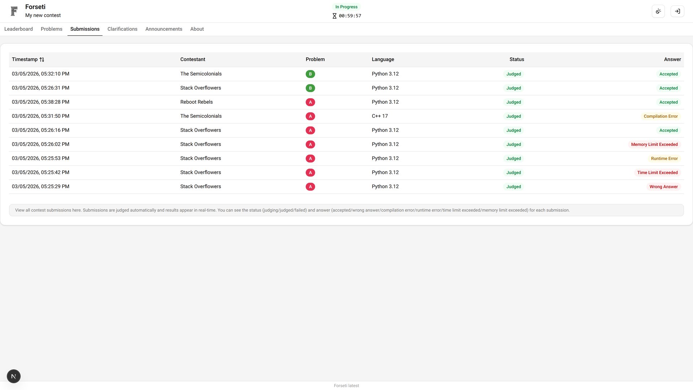This screenshot has width=693, height=390.
Task: Click the Compilation Error answer badge
Action: (661, 116)
